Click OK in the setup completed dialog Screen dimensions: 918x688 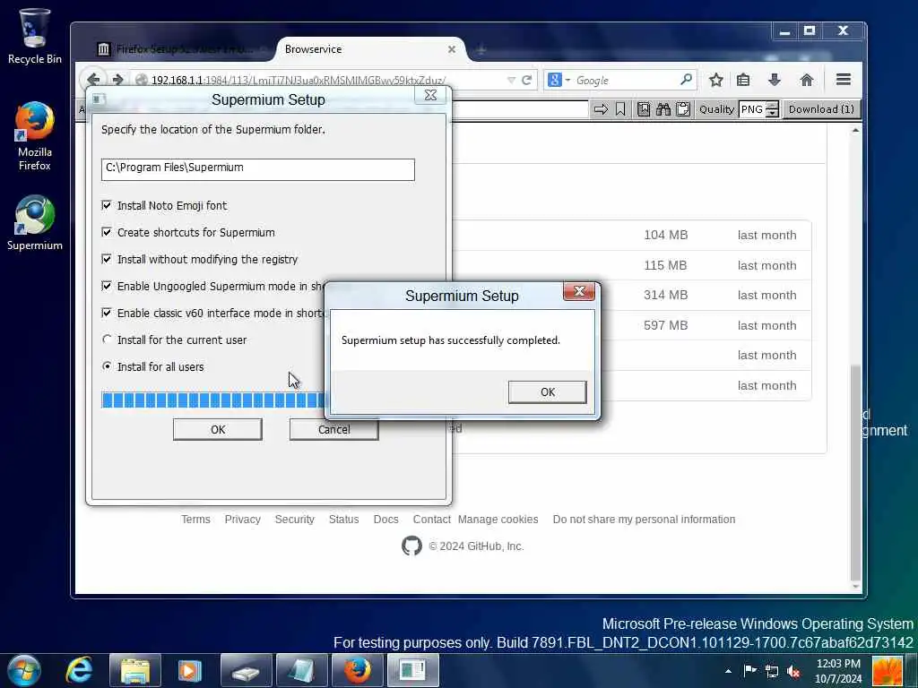pos(548,392)
